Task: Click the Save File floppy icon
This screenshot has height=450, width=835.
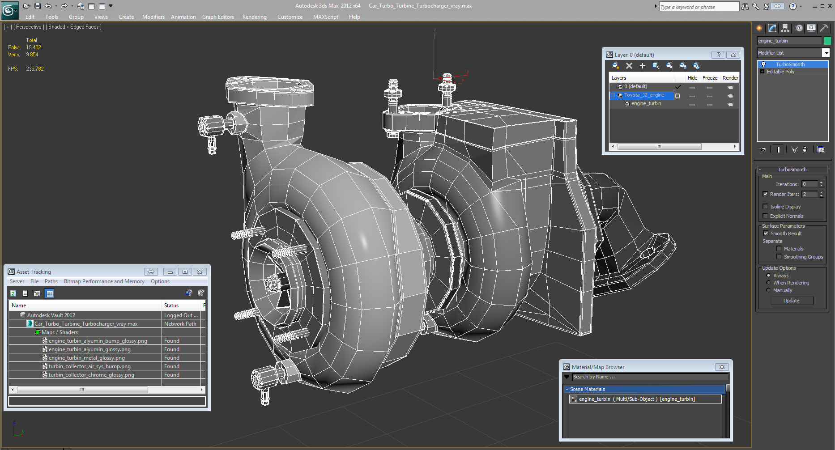Action: pos(37,6)
